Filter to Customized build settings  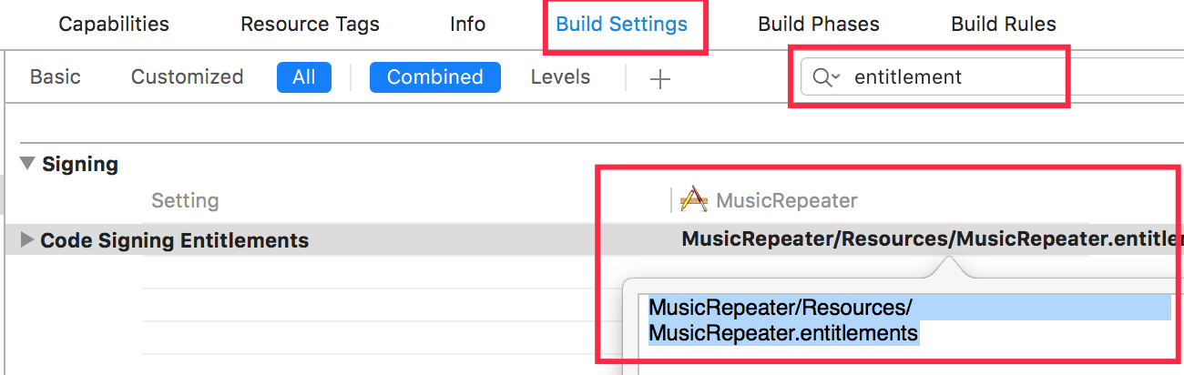[x=187, y=77]
